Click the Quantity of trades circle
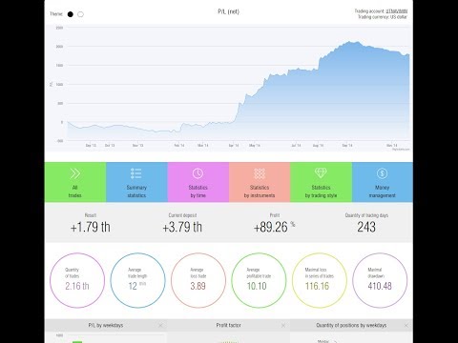 click(77, 280)
